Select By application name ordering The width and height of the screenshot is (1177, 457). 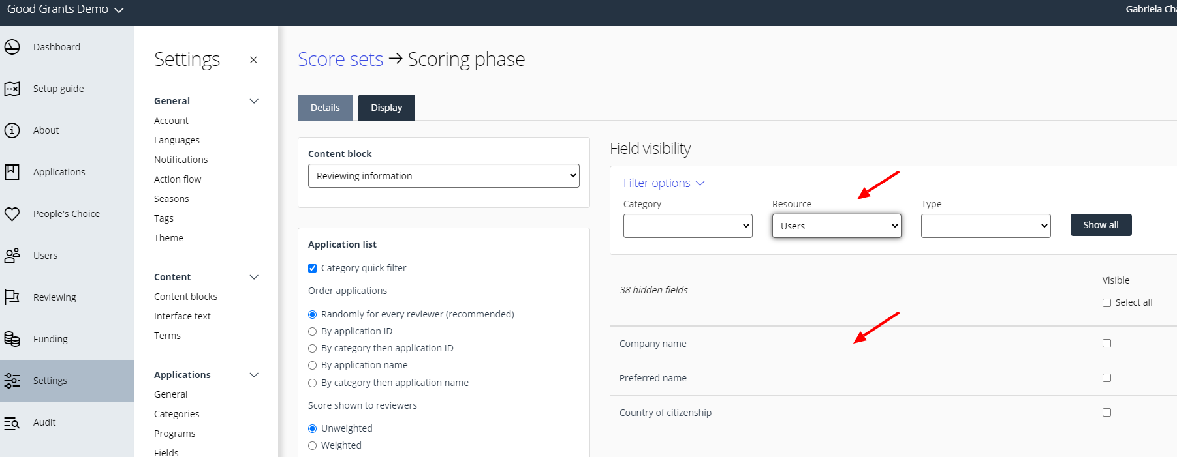coord(313,365)
